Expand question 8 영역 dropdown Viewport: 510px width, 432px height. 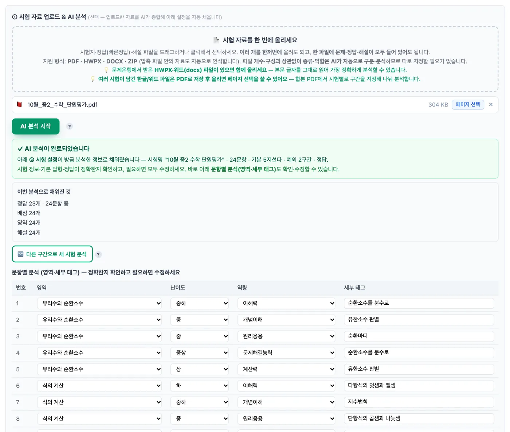pyautogui.click(x=99, y=418)
